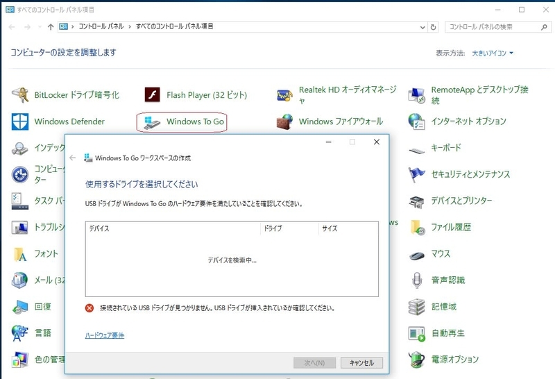
Task: Open RemoteApp とデスクトップ接続 icon
Action: click(417, 95)
